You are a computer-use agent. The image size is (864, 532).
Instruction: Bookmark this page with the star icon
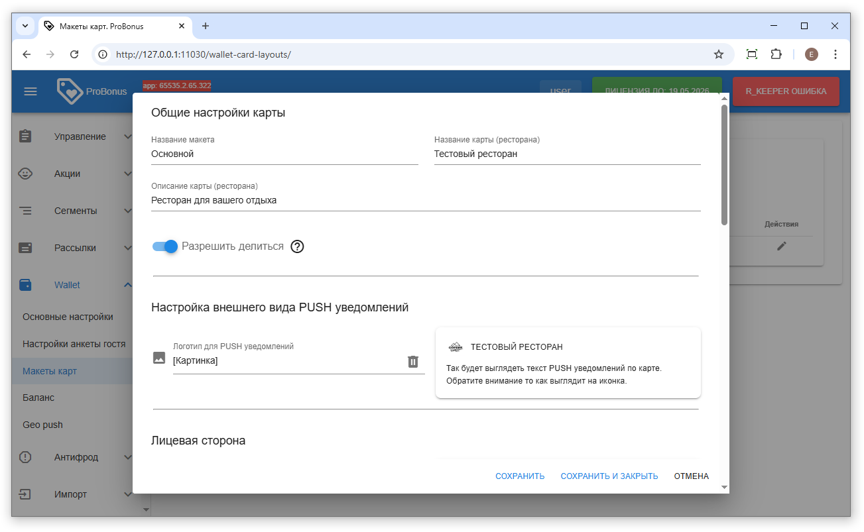[718, 54]
